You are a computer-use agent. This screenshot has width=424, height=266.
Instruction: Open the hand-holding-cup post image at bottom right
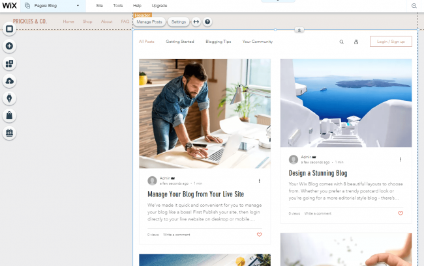(346, 250)
